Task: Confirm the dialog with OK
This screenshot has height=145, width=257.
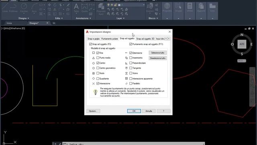Action: pyautogui.click(x=134, y=111)
